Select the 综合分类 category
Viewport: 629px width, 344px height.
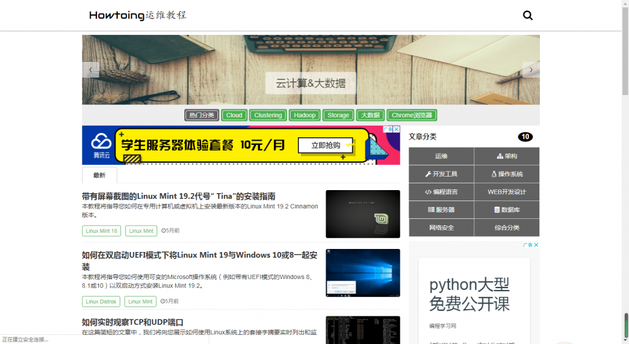tap(507, 227)
